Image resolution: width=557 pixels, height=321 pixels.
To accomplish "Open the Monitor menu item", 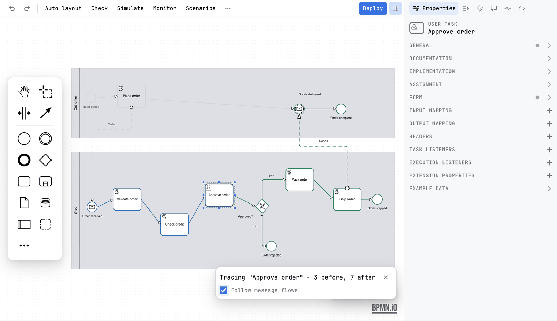I will (x=165, y=8).
